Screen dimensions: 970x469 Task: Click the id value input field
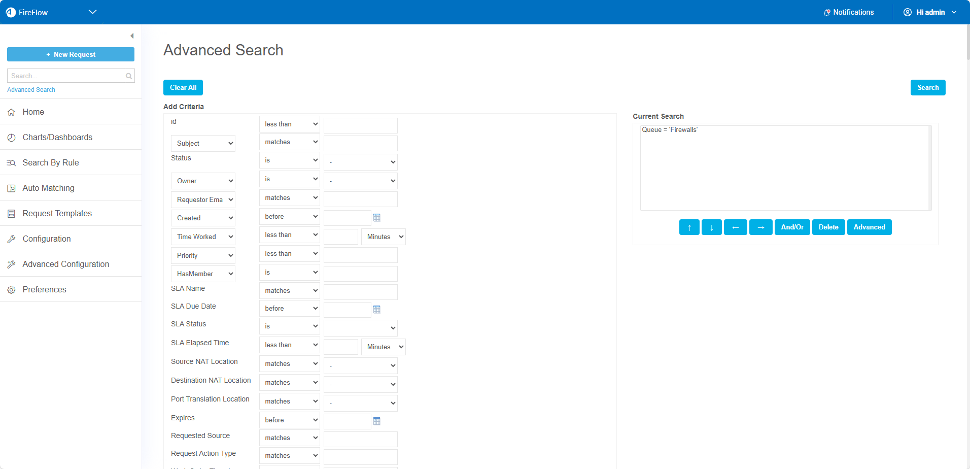tap(360, 125)
